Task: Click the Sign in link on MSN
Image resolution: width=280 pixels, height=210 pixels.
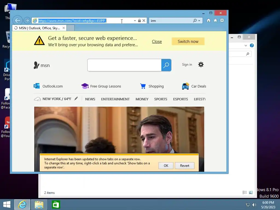Action: click(187, 65)
